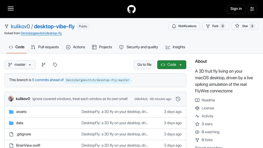Switch to Security and quality tab
The width and height of the screenshot is (263, 148).
[x=139, y=47]
